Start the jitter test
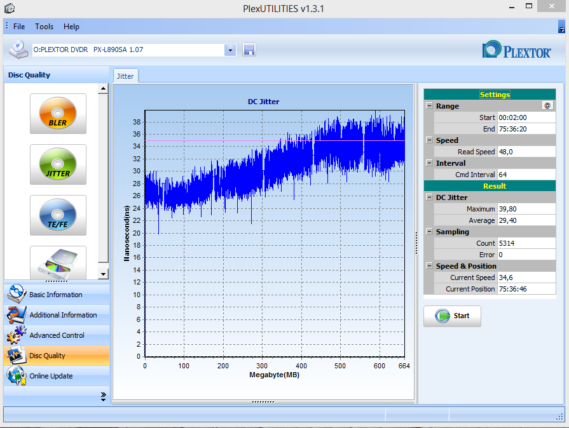The image size is (569, 428). coord(452,316)
